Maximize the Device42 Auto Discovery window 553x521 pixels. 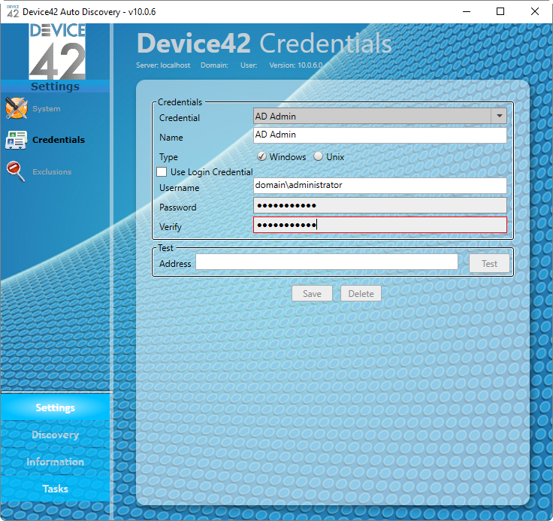point(500,11)
